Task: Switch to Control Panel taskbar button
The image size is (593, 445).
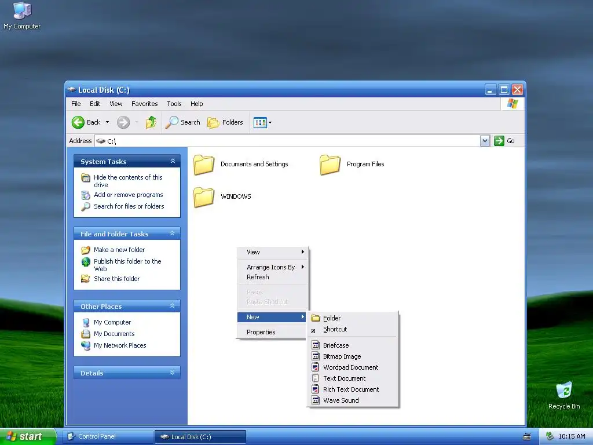Action: pyautogui.click(x=108, y=437)
